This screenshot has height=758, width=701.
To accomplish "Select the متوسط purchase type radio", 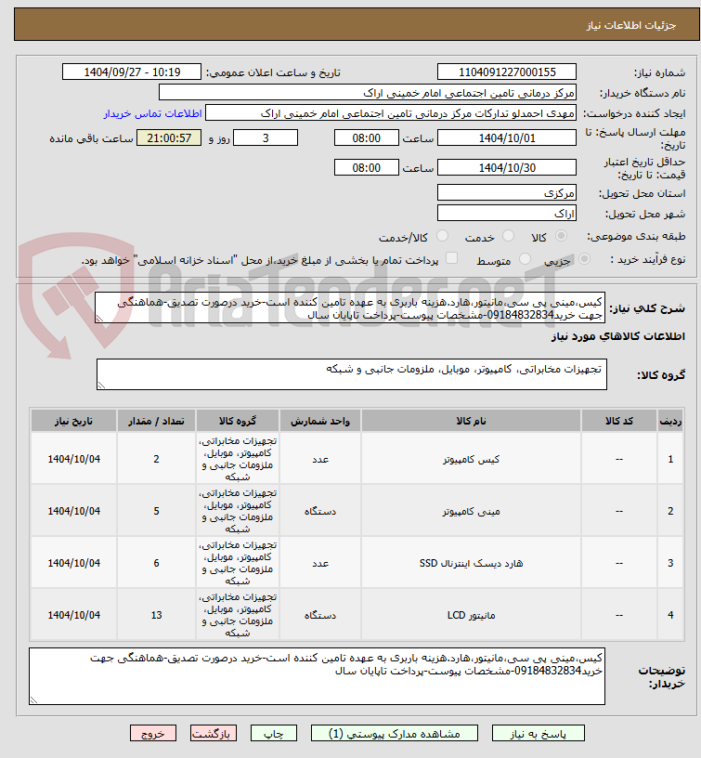I will pos(525,259).
